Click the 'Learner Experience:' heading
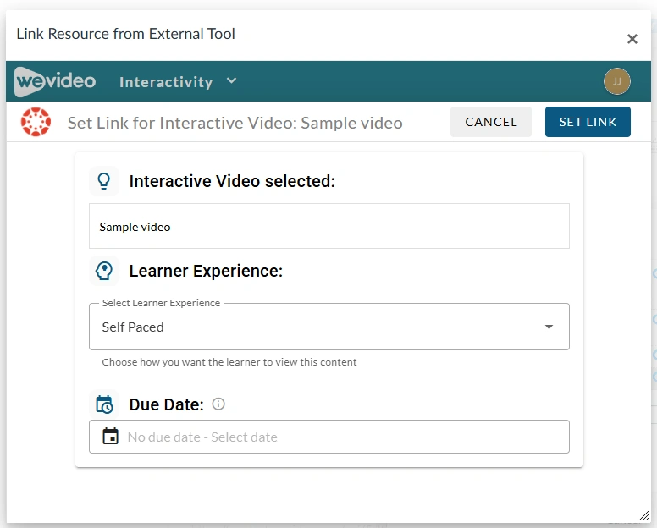Screen dimensions: 657x528 click(x=206, y=271)
